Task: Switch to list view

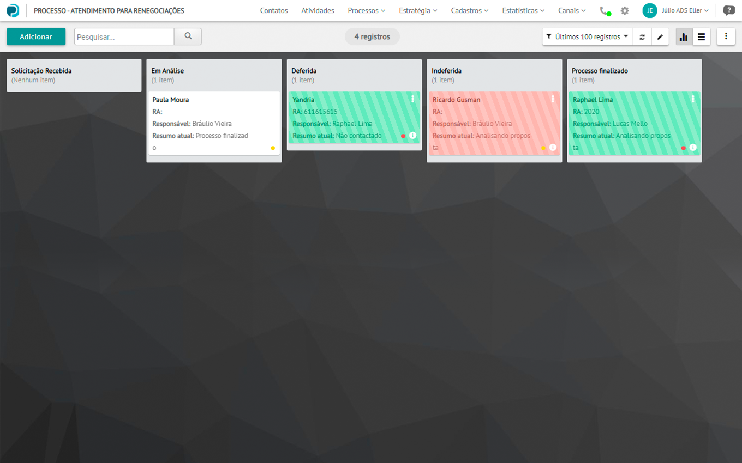Action: (x=702, y=37)
